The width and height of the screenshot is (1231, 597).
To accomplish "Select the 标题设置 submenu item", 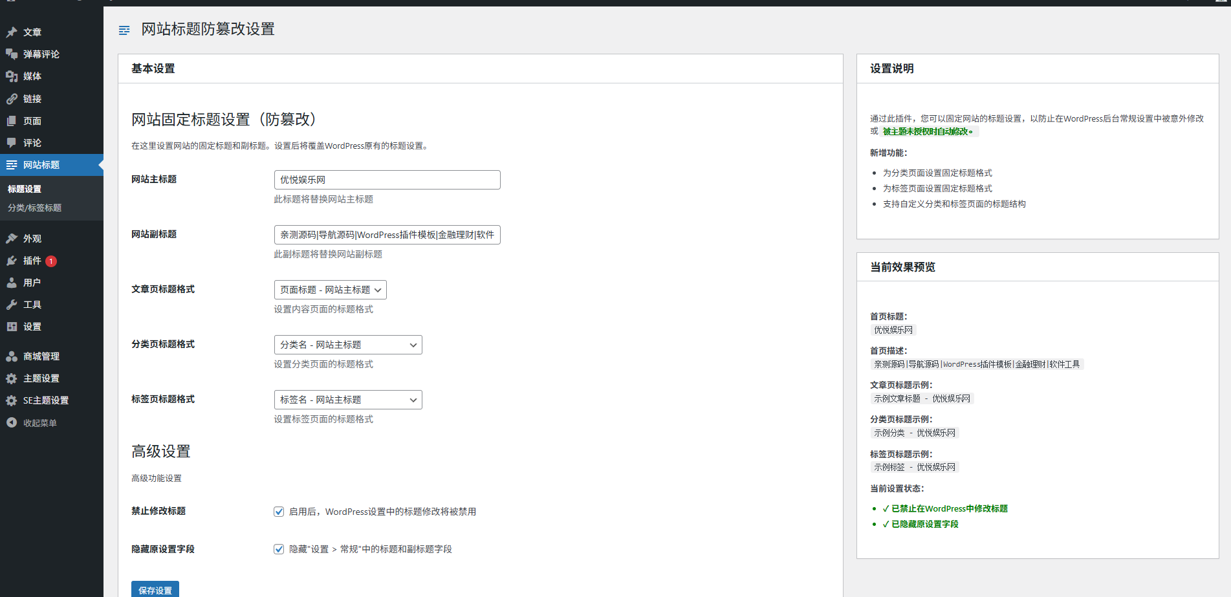I will tap(25, 189).
